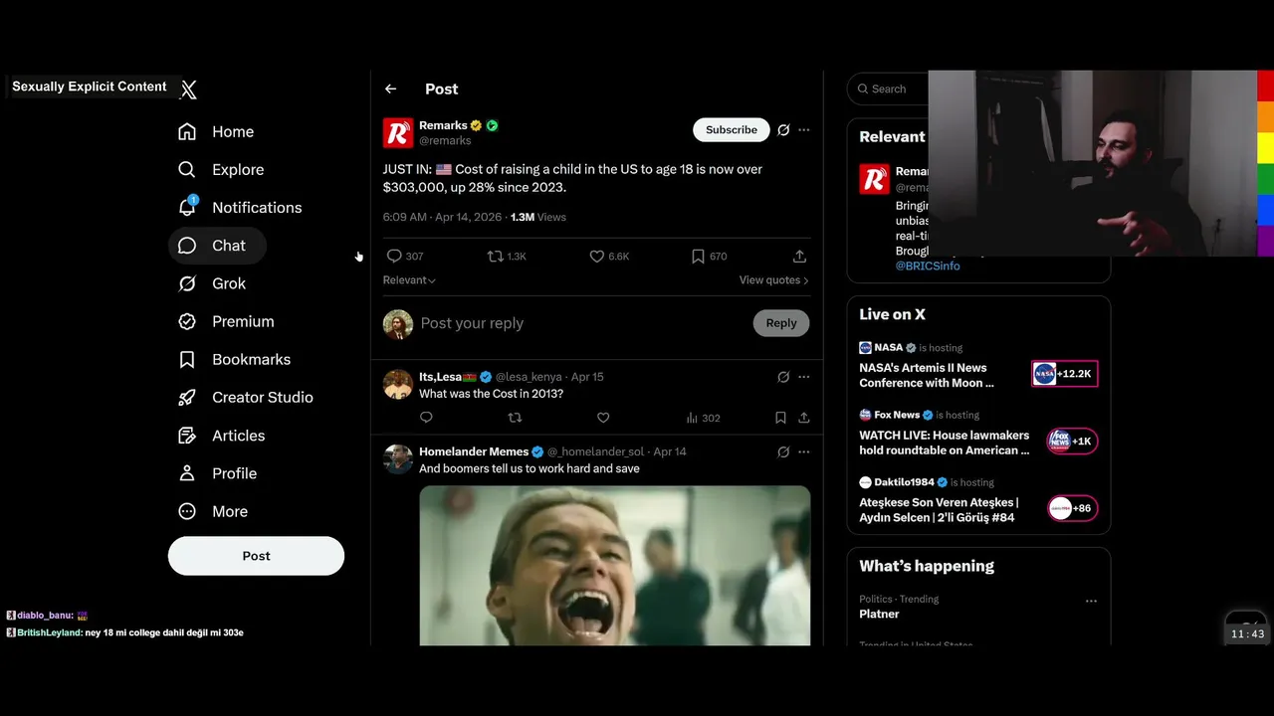Click the Reply button
Screen dimensions: 1274x716
[x=781, y=323]
